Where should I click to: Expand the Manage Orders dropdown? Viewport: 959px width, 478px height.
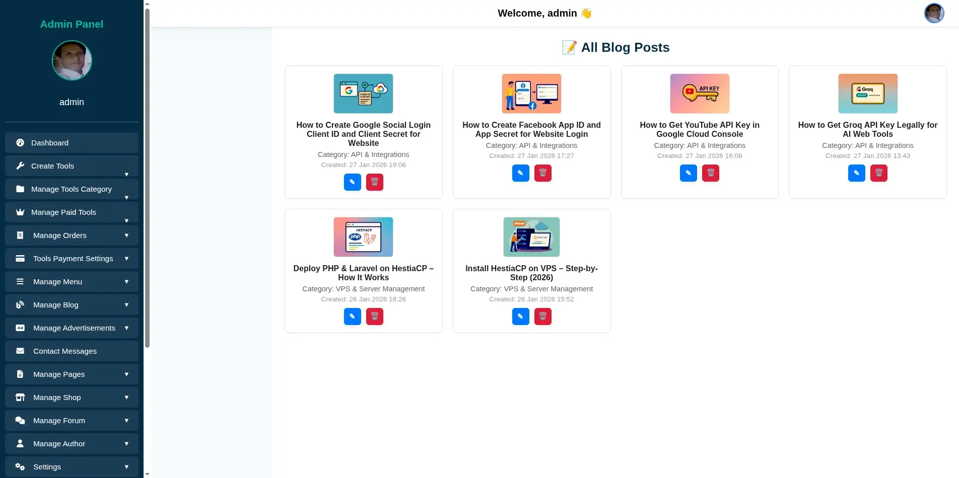[x=126, y=235]
